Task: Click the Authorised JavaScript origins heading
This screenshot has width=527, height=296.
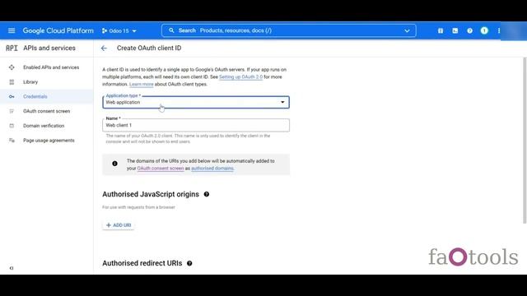Action: 151,194
